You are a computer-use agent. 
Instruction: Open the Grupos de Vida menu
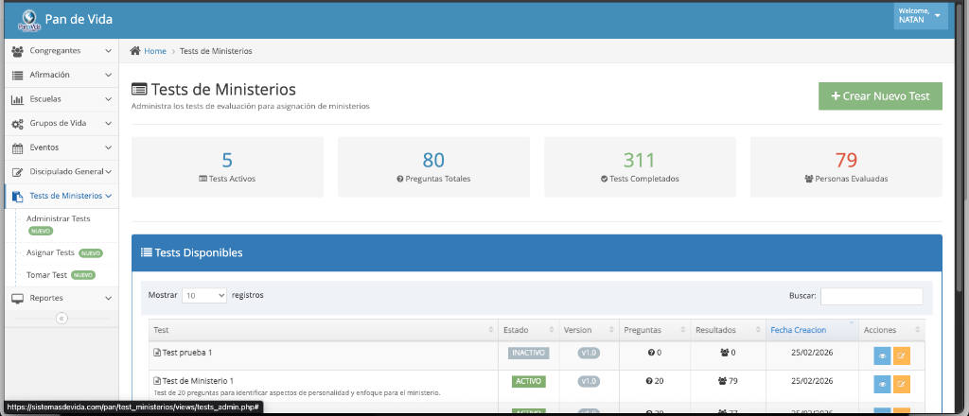[62, 124]
